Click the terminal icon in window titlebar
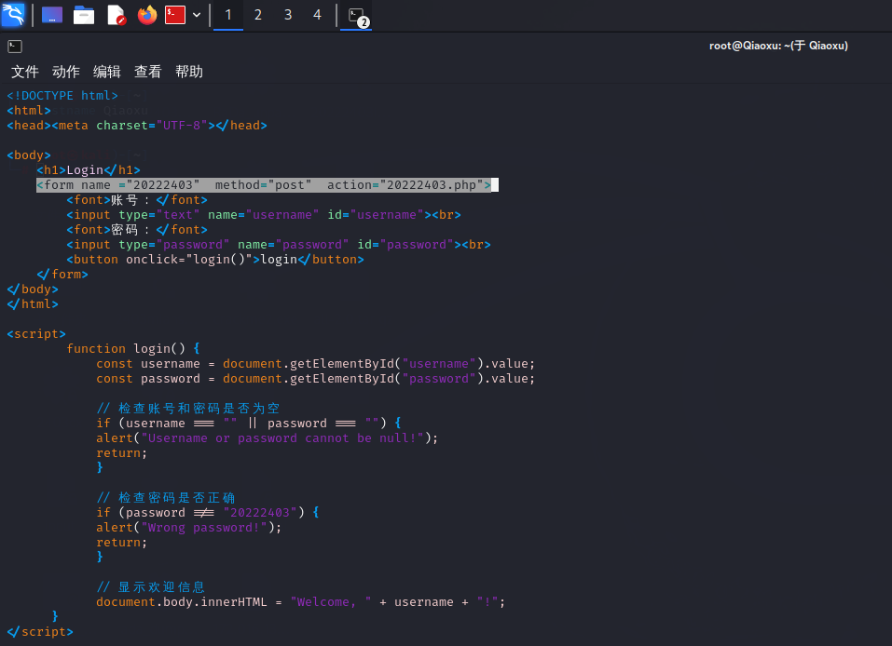The height and width of the screenshot is (646, 892). tap(15, 46)
